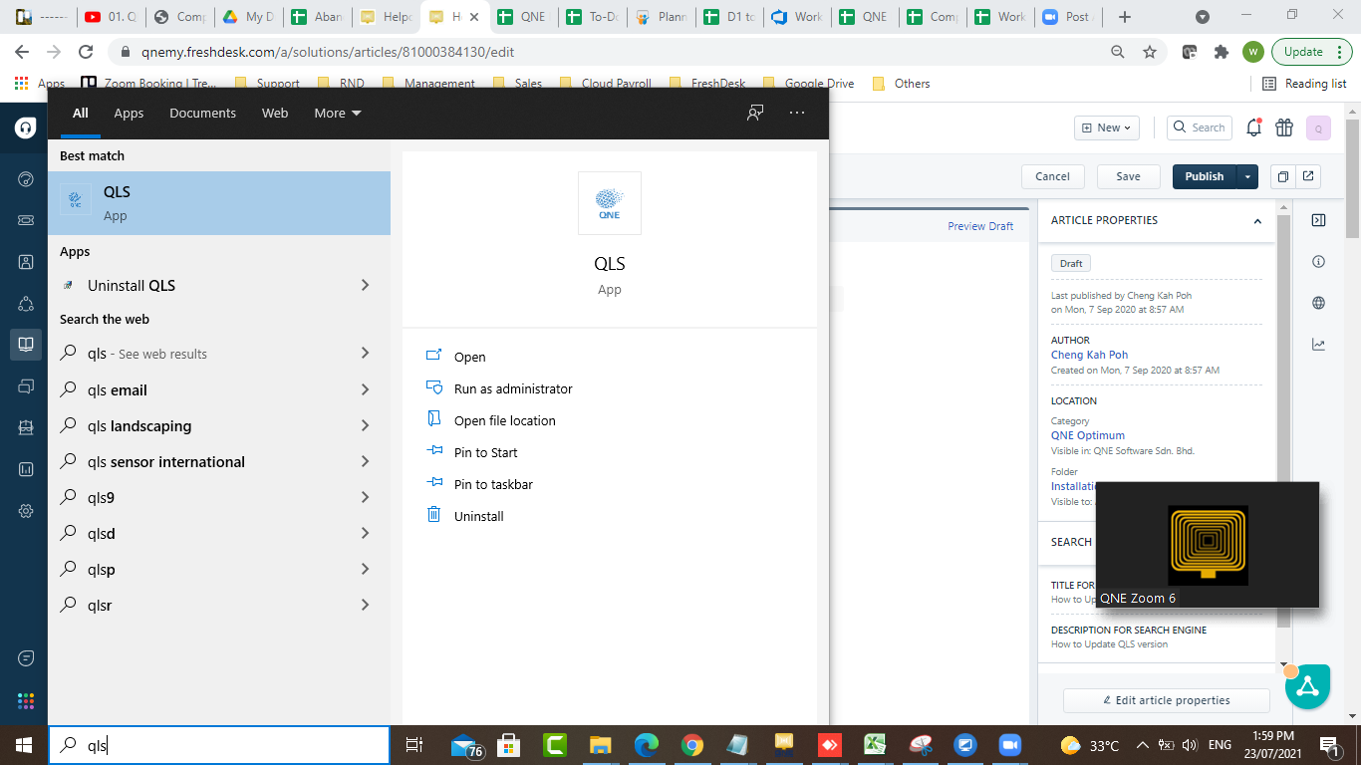Image resolution: width=1361 pixels, height=765 pixels.
Task: Open AnyDesk on the taskbar
Action: (828, 745)
